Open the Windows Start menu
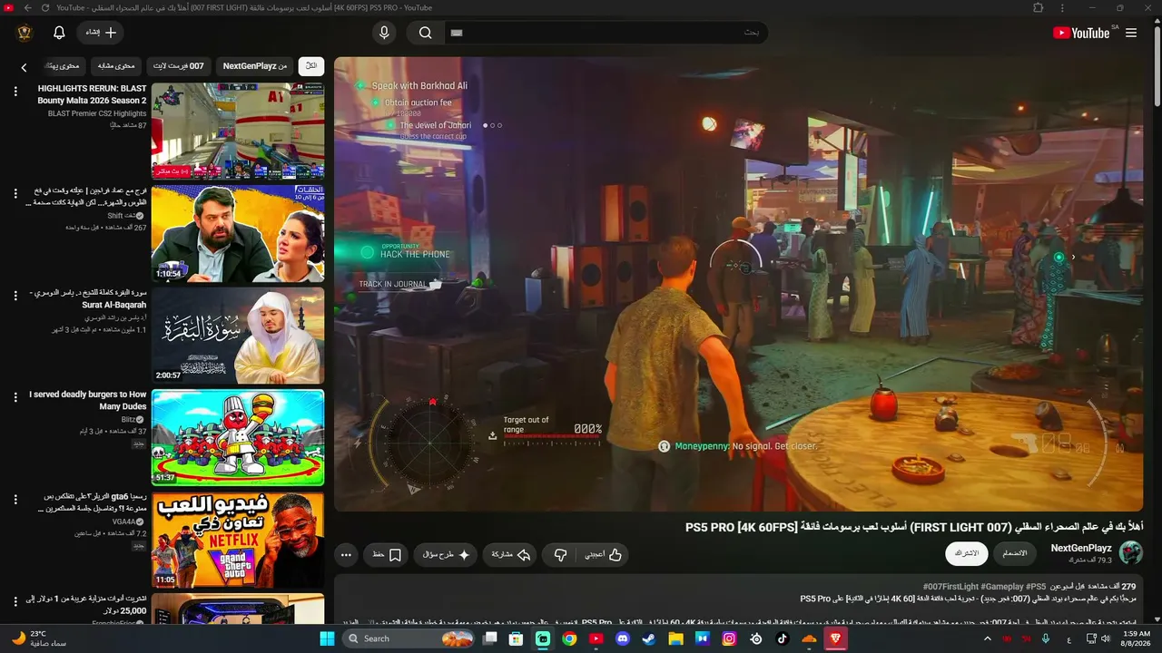1162x653 pixels. 327,638
